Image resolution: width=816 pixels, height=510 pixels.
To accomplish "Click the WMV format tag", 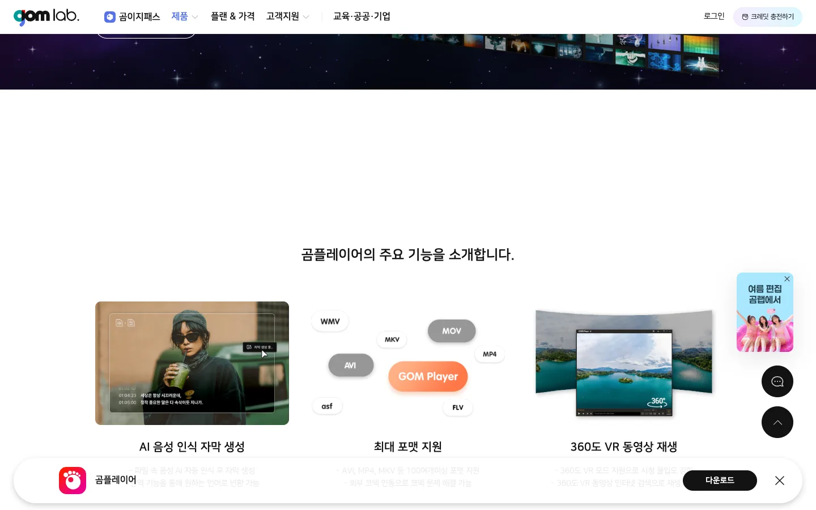I will [x=330, y=321].
